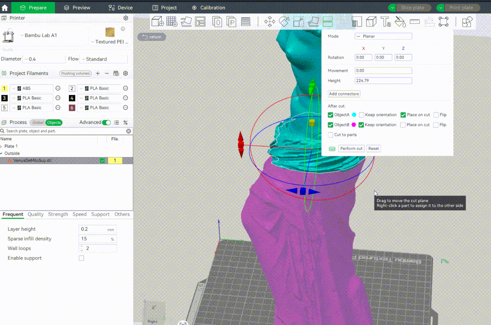Image resolution: width=491 pixels, height=325 pixels.
Task: Click the bed plate info icon
Action: (123, 29)
